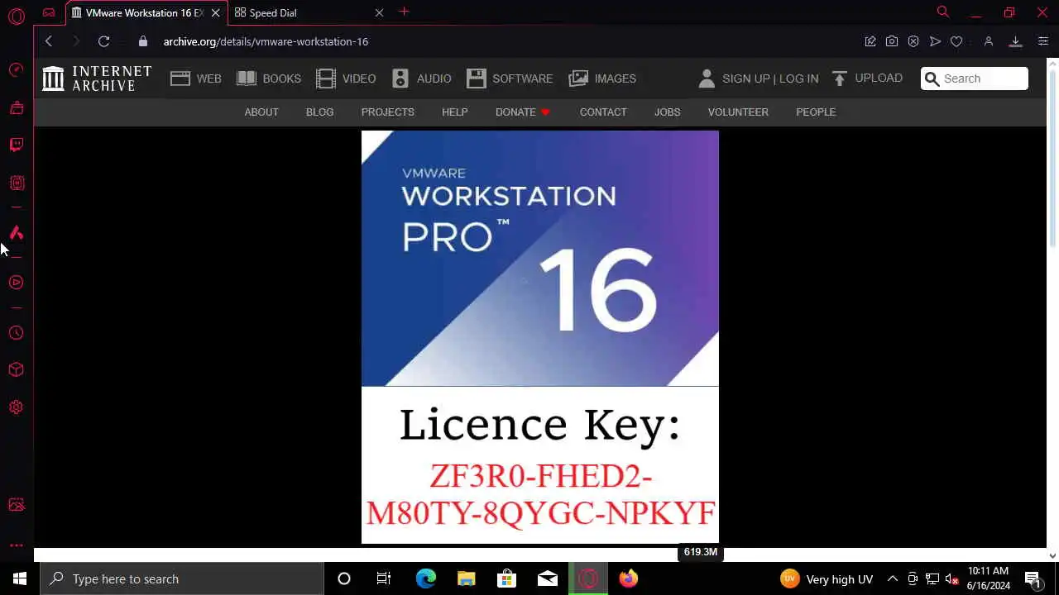Open CONTACT link in nav bar
1059x595 pixels.
click(603, 112)
